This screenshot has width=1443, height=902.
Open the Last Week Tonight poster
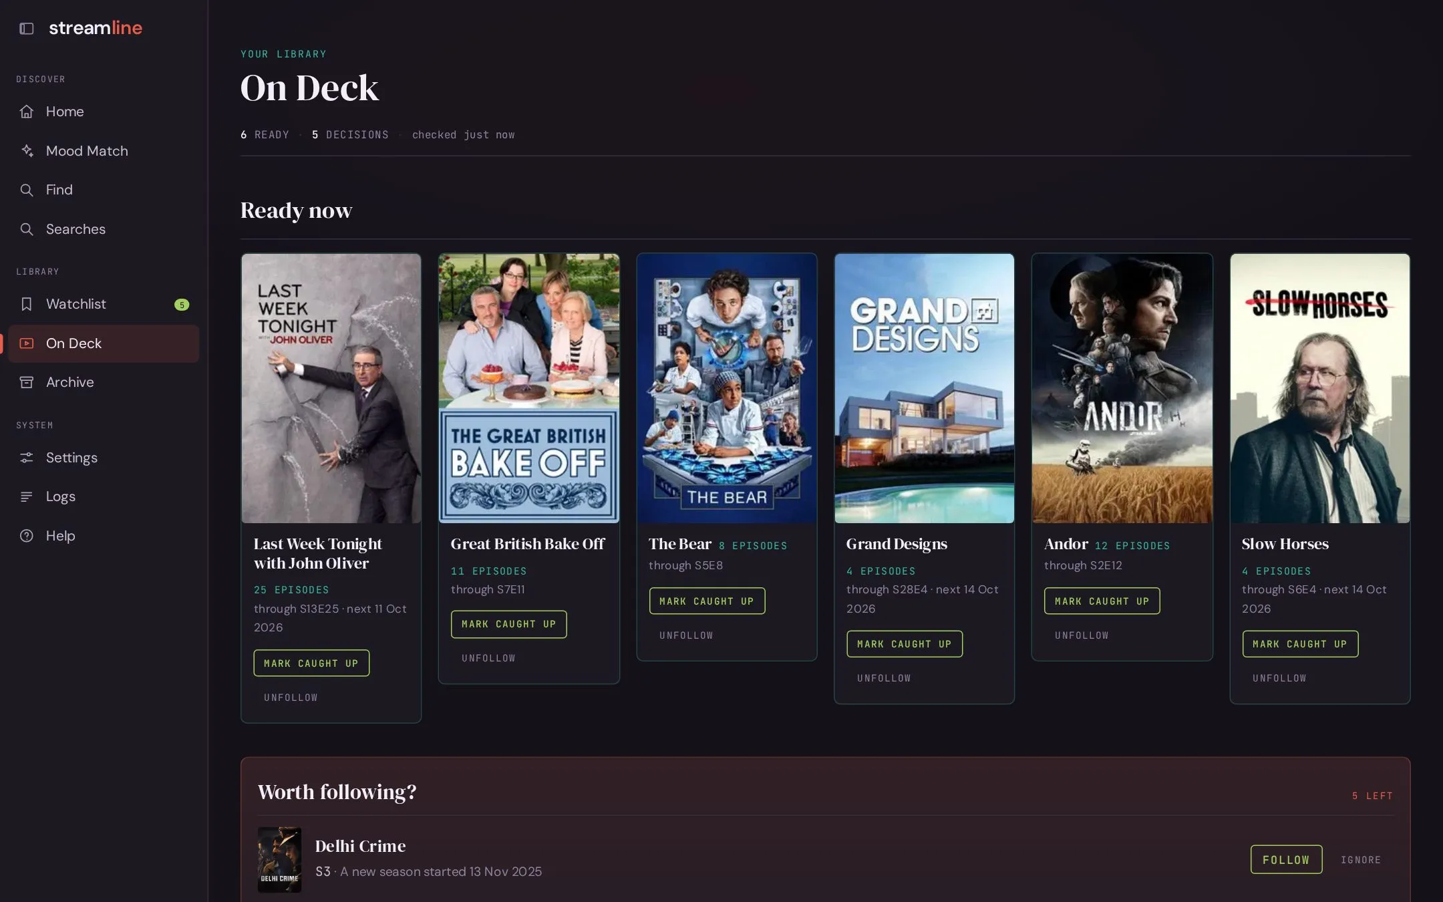[x=331, y=388]
